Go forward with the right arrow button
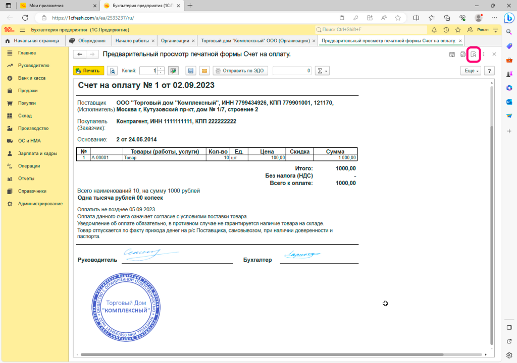The height and width of the screenshot is (363, 517). tap(92, 54)
